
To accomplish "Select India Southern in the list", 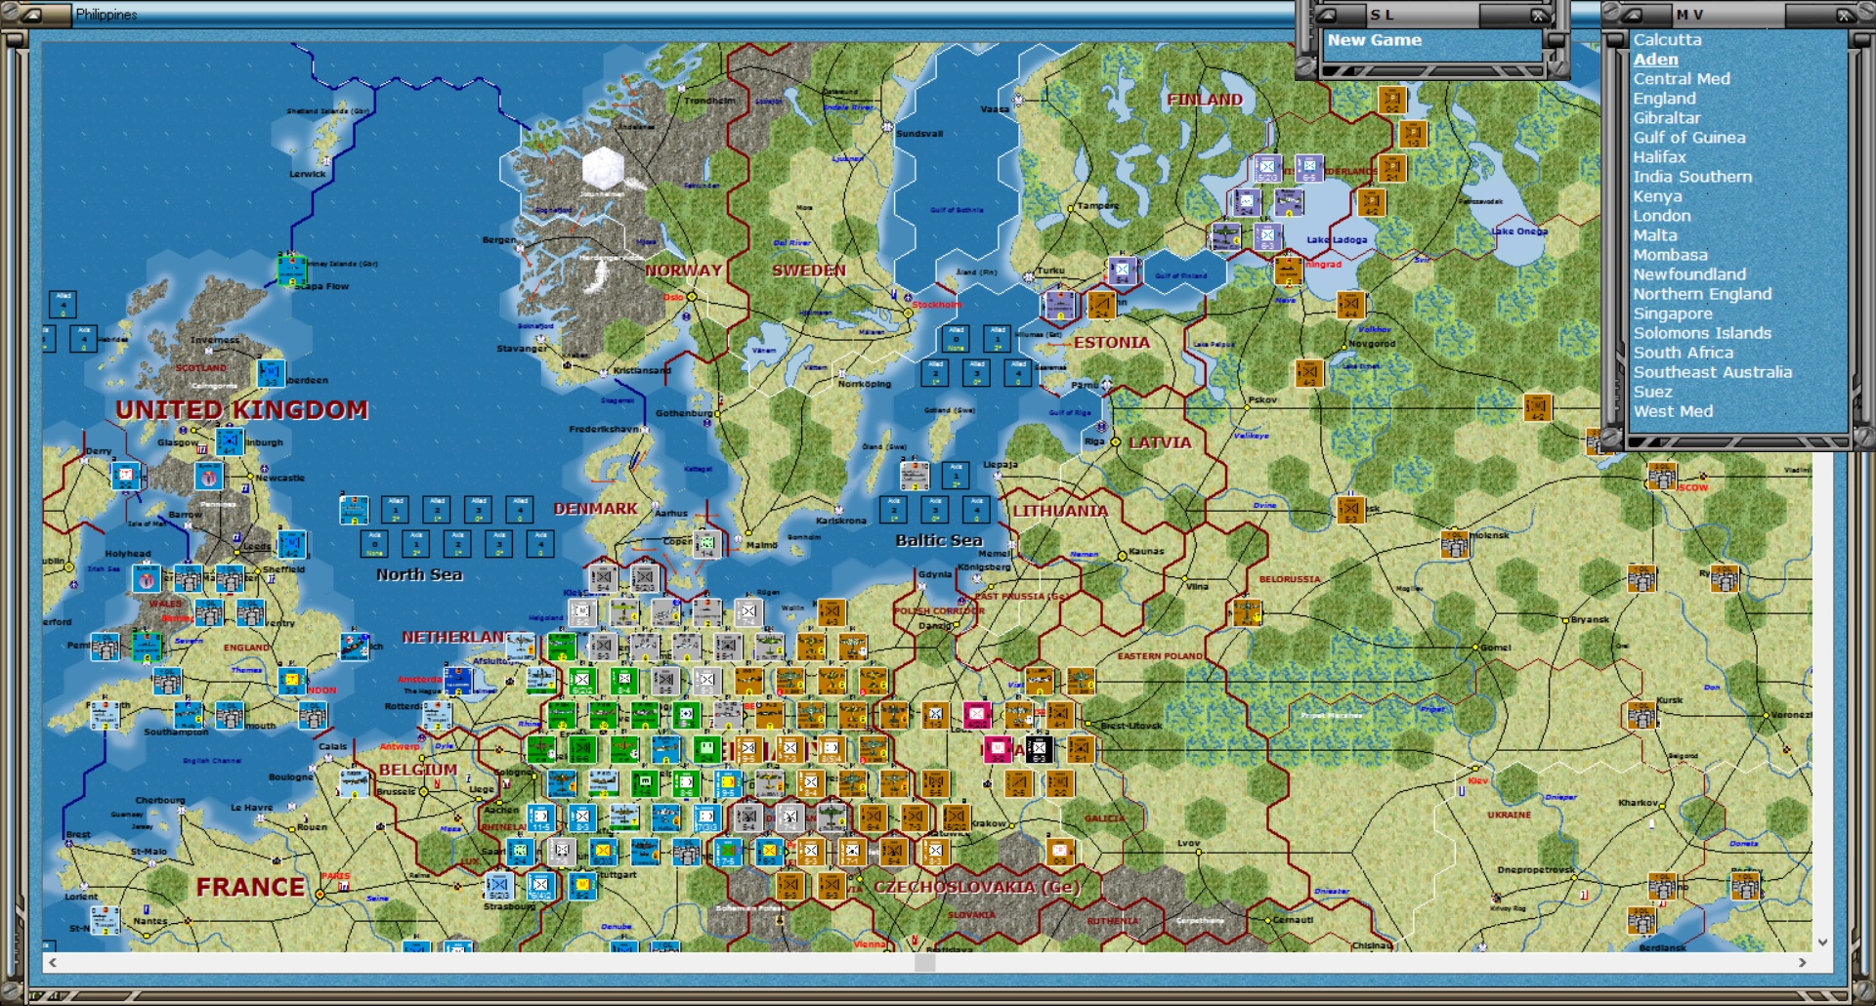I will (x=1692, y=177).
